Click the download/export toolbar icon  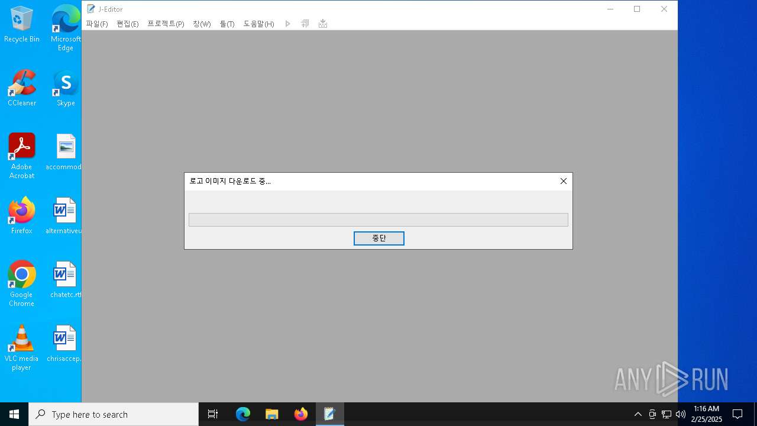pyautogui.click(x=323, y=24)
